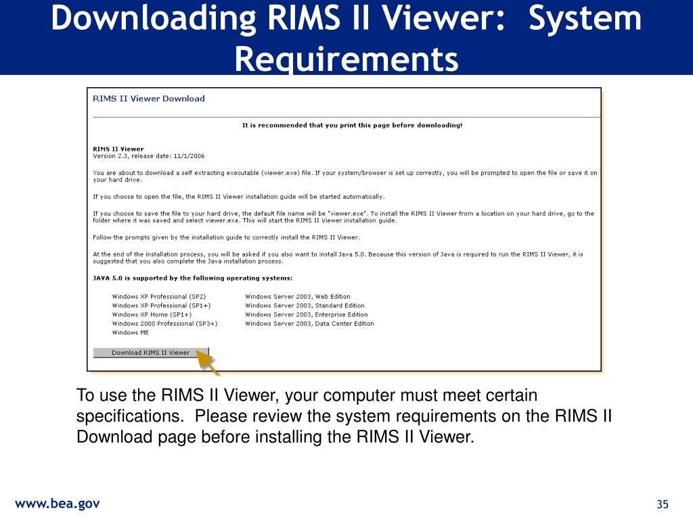Select the 'Windows ME' entry
Viewport: 693px width, 519px height.
click(x=131, y=332)
